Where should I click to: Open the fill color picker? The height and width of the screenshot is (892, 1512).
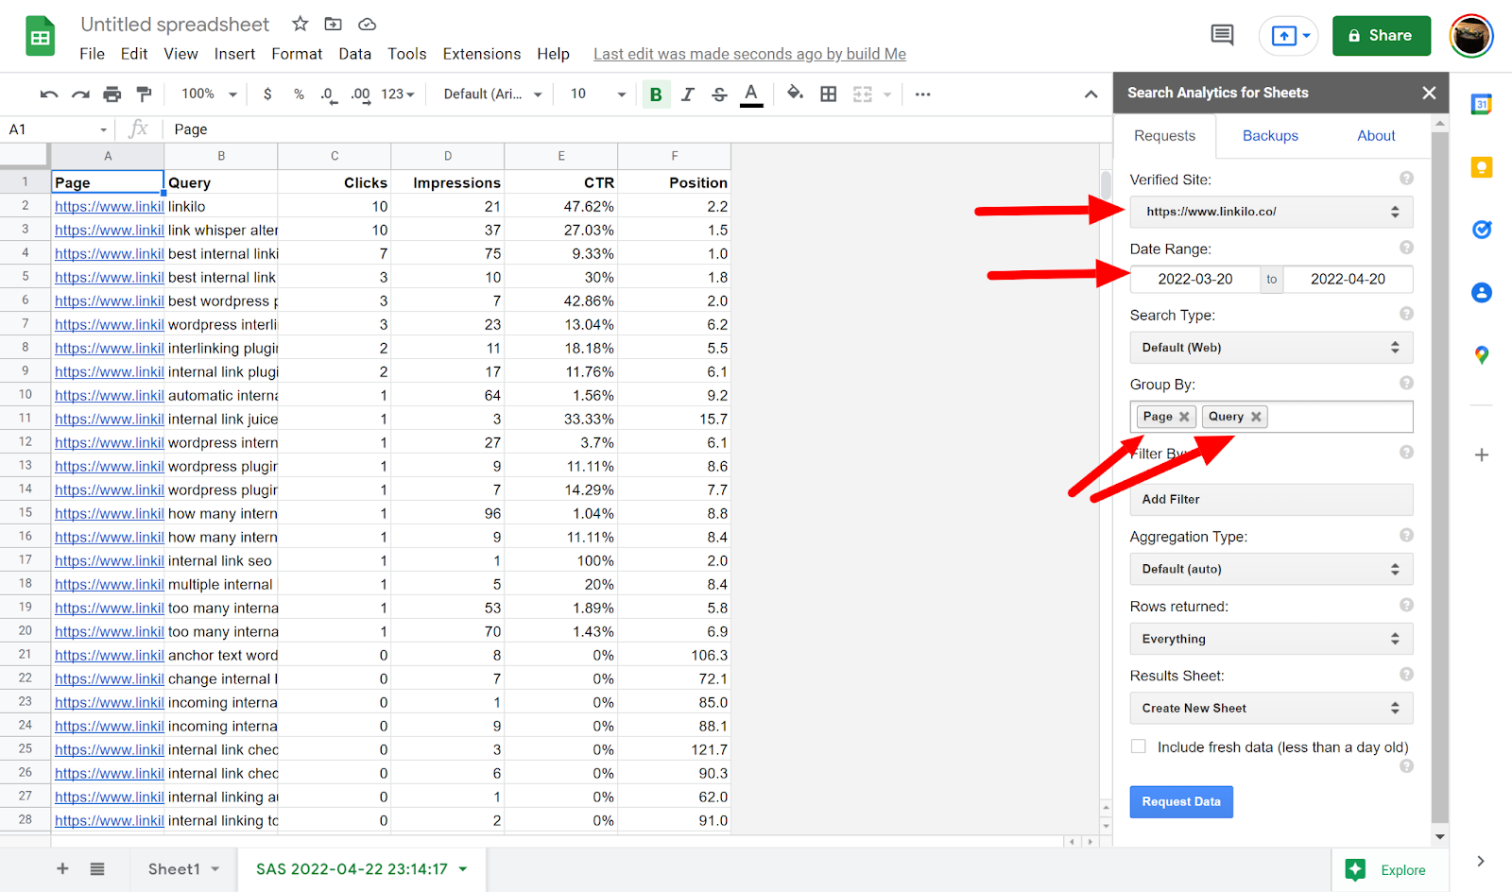point(796,94)
